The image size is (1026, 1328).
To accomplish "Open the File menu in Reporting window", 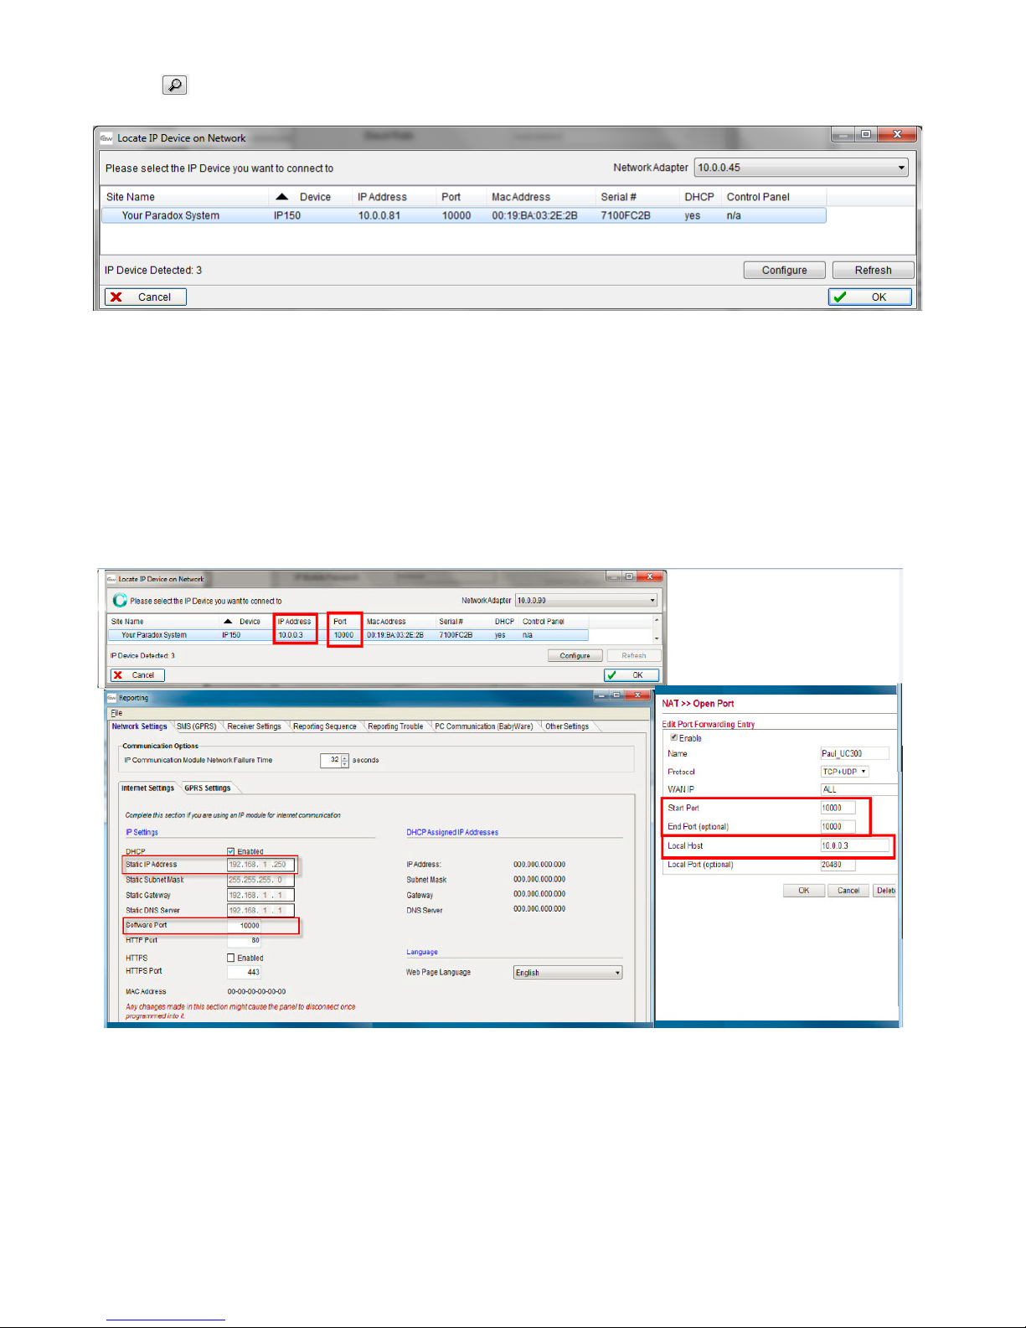I will [116, 713].
